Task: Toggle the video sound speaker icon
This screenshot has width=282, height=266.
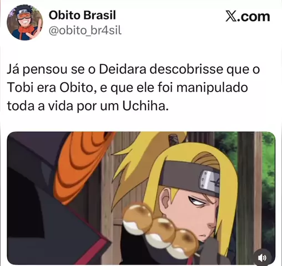Action: pyautogui.click(x=262, y=258)
